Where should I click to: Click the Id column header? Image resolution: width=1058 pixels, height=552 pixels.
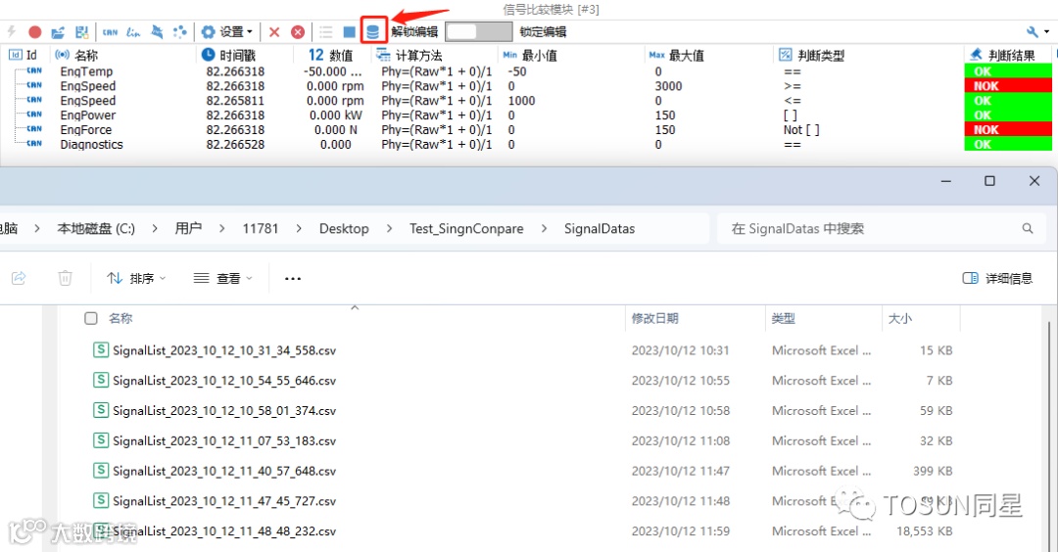(x=23, y=55)
